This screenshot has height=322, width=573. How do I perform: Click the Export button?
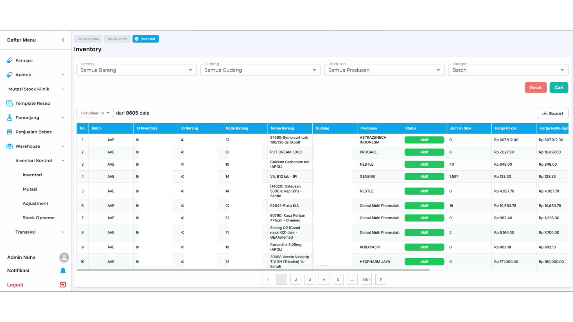tap(553, 113)
